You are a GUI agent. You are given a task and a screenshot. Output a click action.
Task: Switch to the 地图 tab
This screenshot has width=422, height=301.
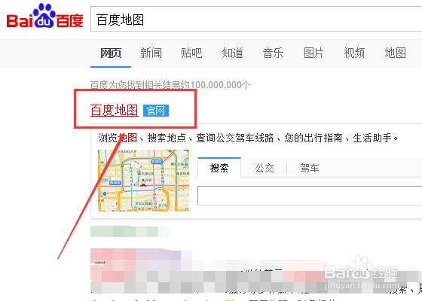[395, 53]
